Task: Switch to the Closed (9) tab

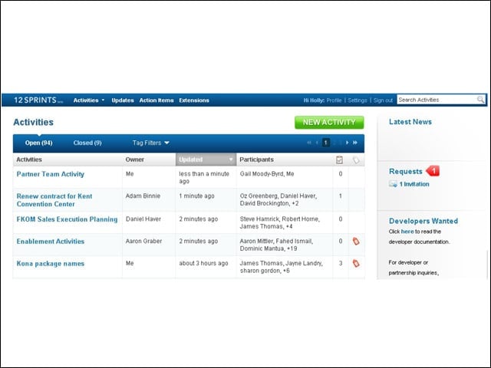Action: coord(87,143)
